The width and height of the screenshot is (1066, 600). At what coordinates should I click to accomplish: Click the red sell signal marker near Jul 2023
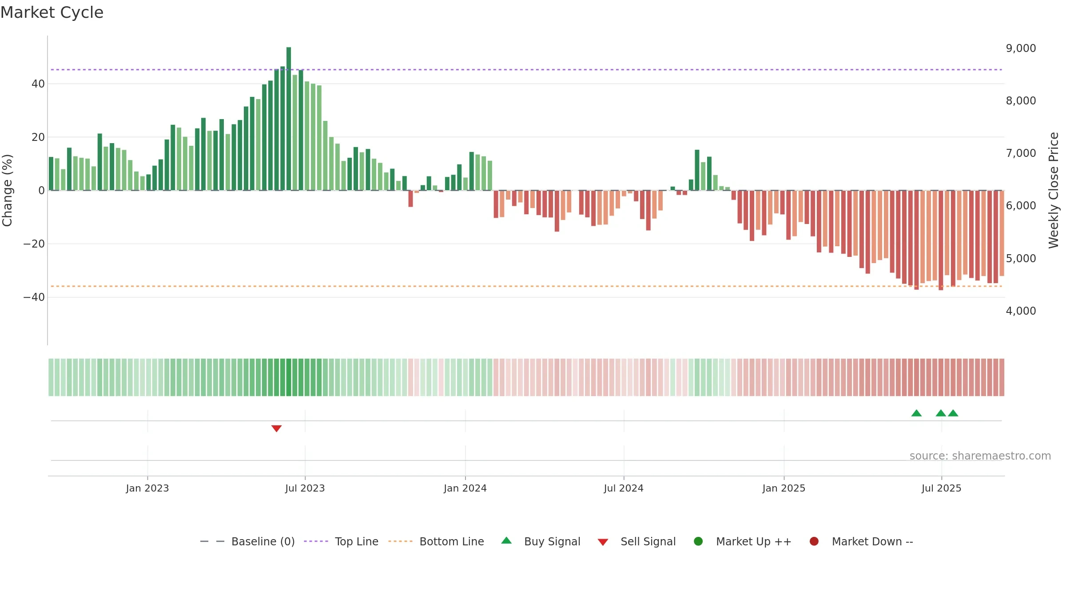point(276,428)
